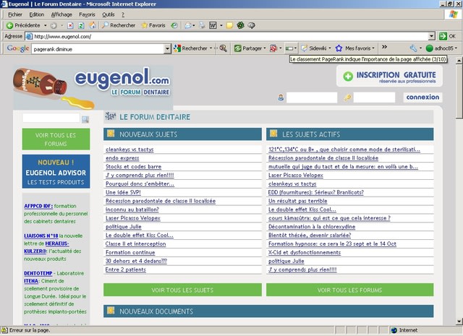Image resolution: width=463 pixels, height=336 pixels.
Task: Click the Messenger speech bubble icon
Action: [251, 26]
